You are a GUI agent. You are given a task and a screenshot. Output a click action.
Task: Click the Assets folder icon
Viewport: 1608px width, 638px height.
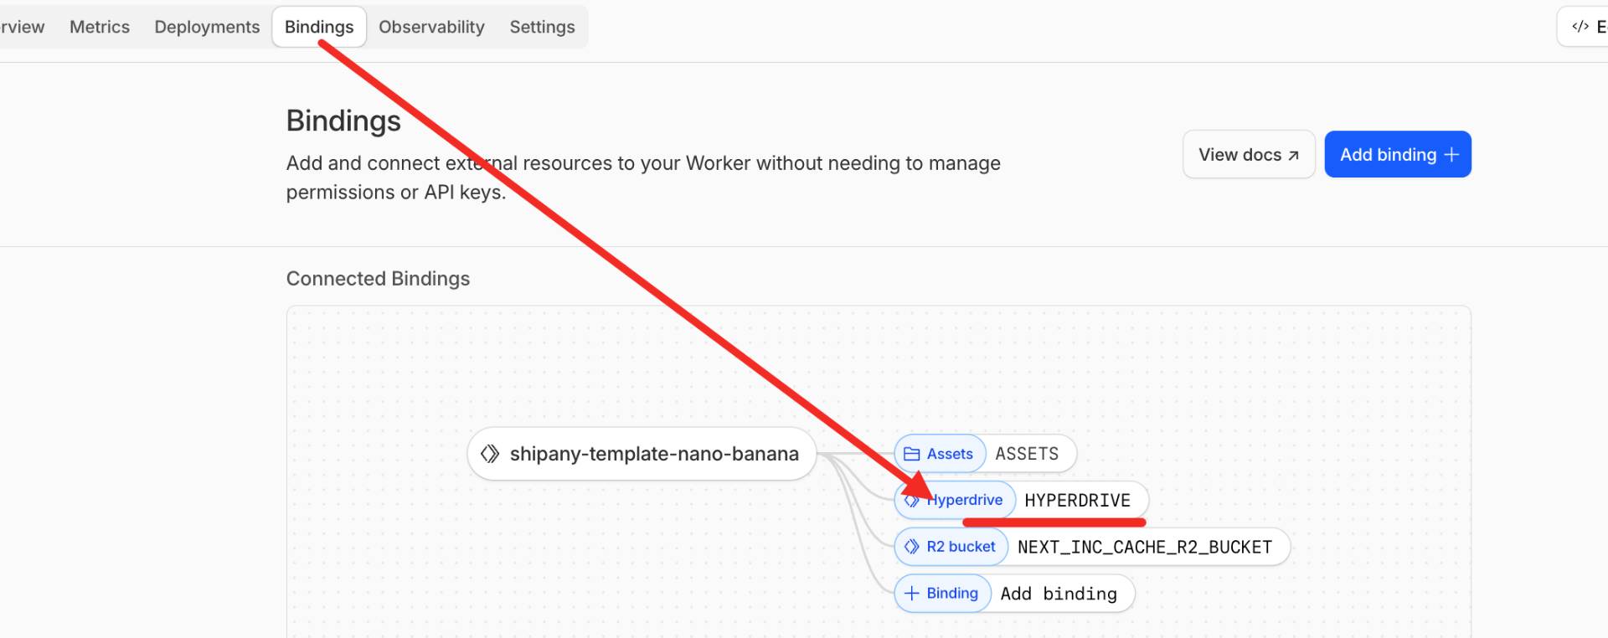(911, 454)
